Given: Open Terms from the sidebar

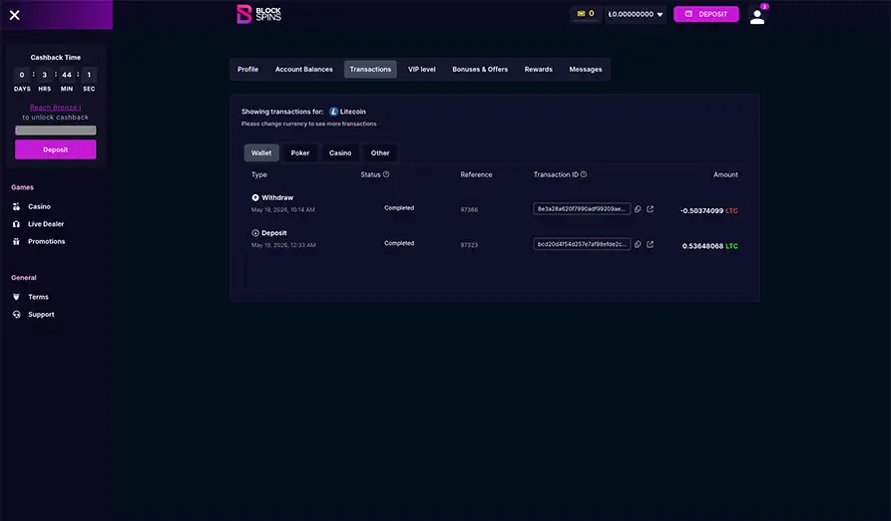Looking at the screenshot, I should click(x=38, y=297).
